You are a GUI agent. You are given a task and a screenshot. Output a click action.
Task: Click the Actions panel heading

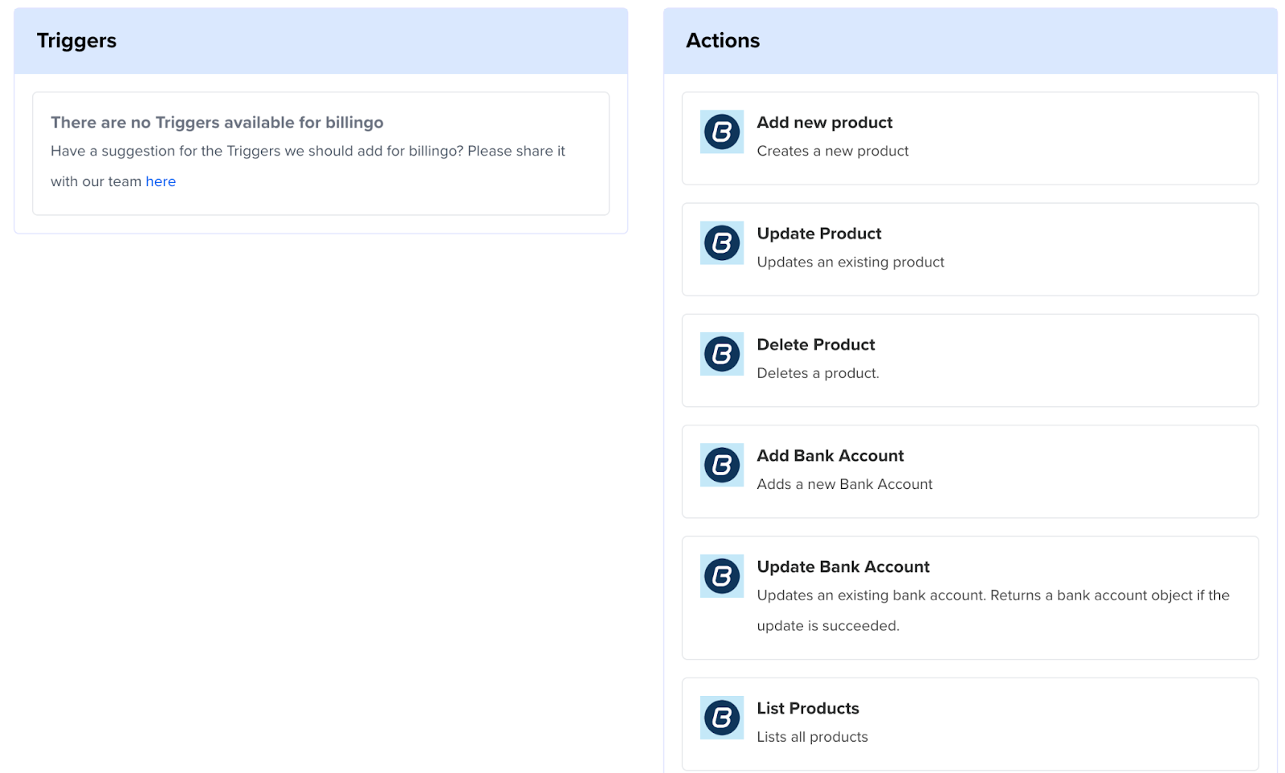722,41
